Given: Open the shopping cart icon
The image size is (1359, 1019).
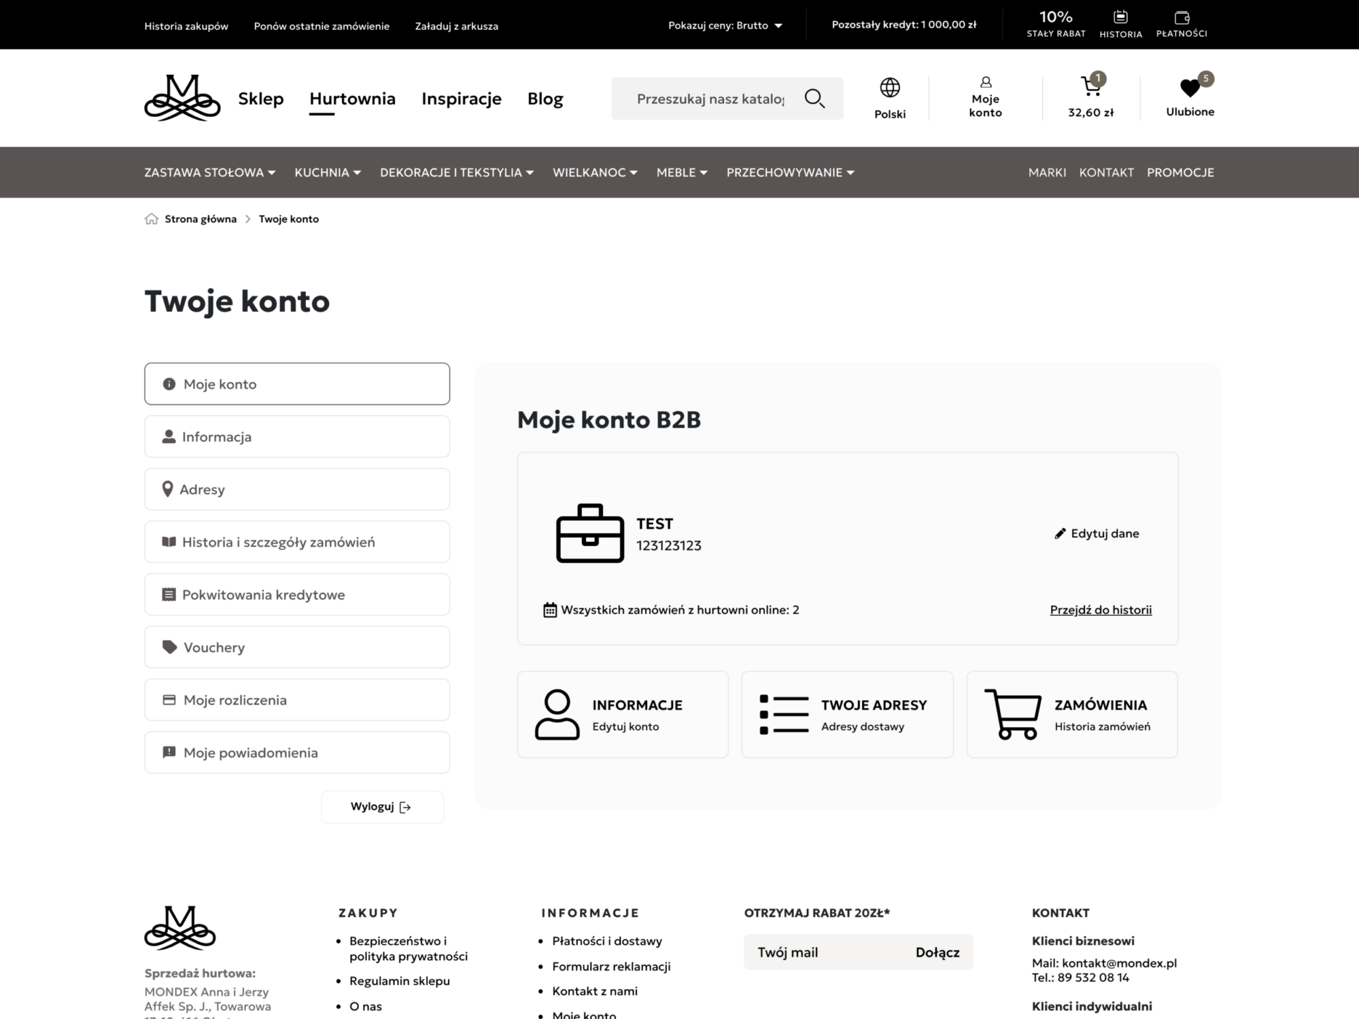Looking at the screenshot, I should 1090,86.
